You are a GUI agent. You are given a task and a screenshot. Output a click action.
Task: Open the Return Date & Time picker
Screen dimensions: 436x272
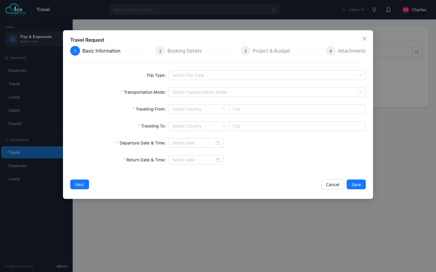[x=196, y=160]
